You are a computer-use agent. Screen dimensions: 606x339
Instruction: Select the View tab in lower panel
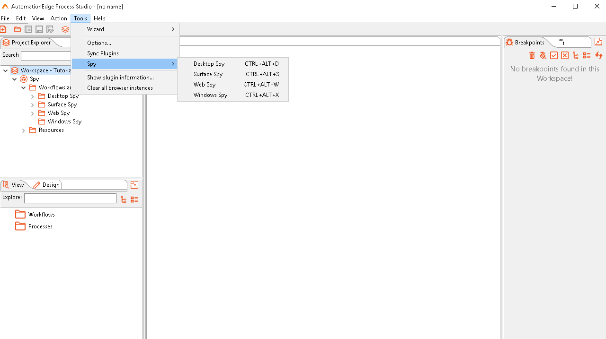pos(13,185)
